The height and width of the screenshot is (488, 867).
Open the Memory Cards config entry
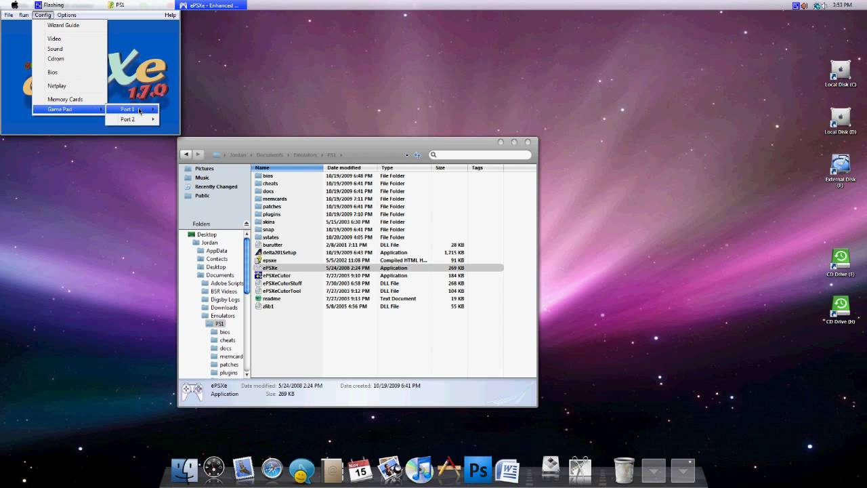pyautogui.click(x=65, y=100)
